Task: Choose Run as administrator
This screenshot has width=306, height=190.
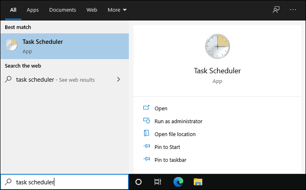Action: [x=178, y=121]
